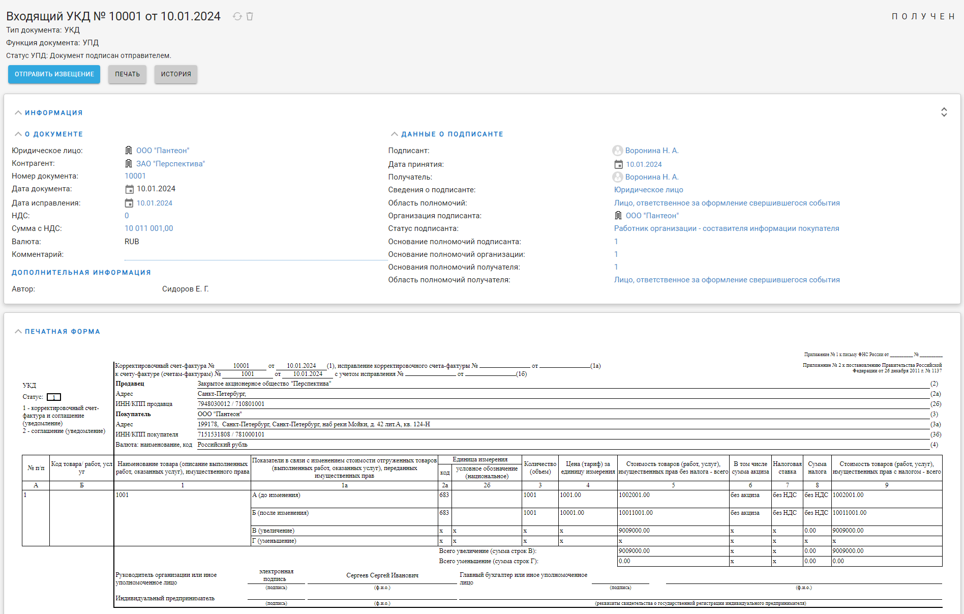Click calendar icon beside Дата принятия
Screen dimensions: 964x614
(x=618, y=164)
